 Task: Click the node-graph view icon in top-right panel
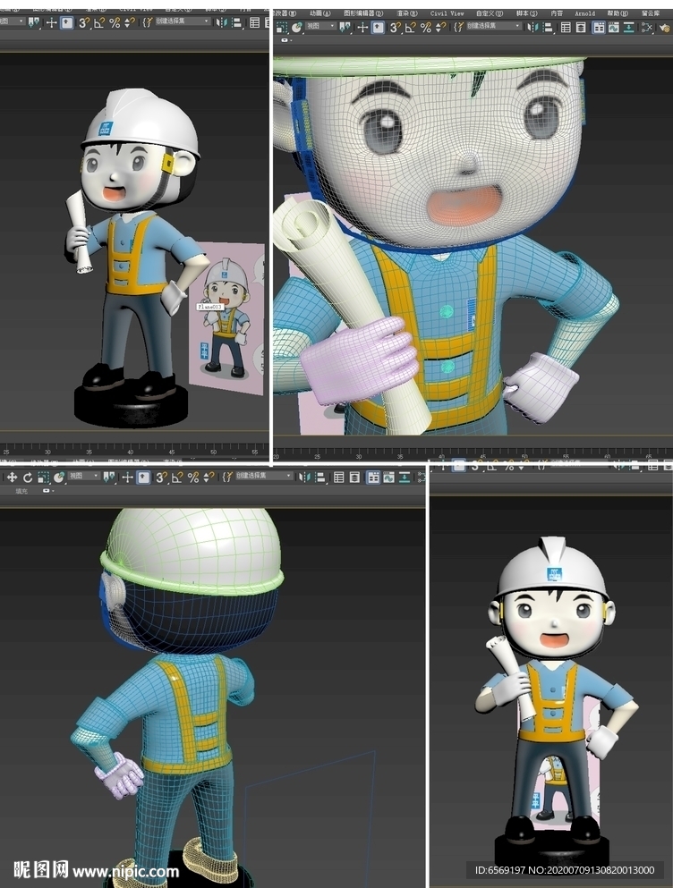click(x=646, y=27)
